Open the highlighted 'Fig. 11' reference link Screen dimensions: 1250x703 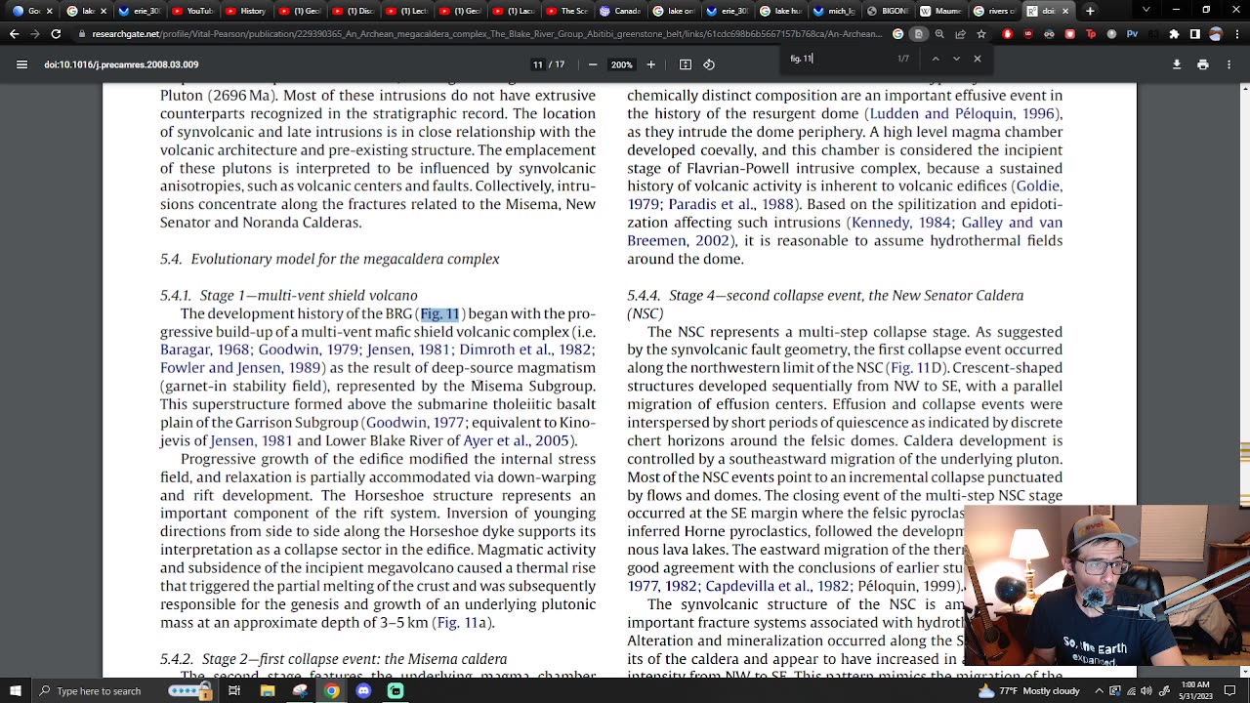click(439, 313)
